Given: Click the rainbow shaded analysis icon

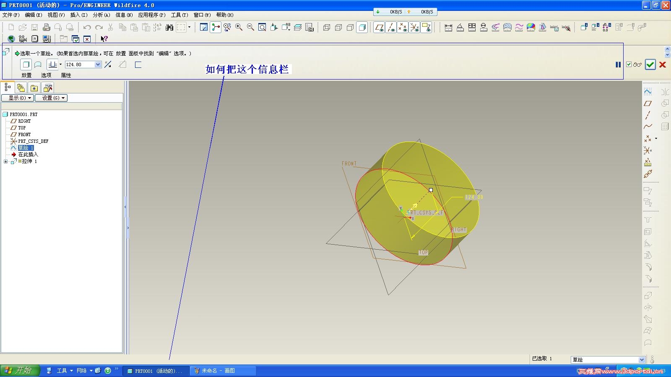Looking at the screenshot, I should coord(531,27).
